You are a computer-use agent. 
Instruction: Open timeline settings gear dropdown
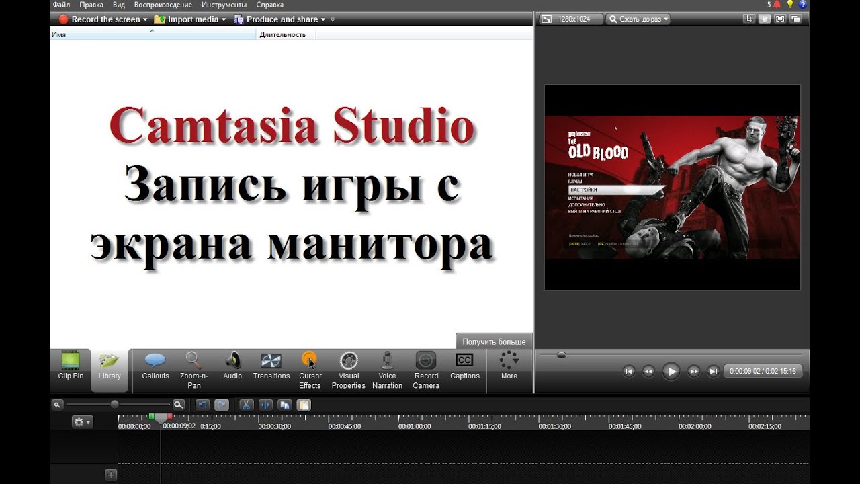83,422
